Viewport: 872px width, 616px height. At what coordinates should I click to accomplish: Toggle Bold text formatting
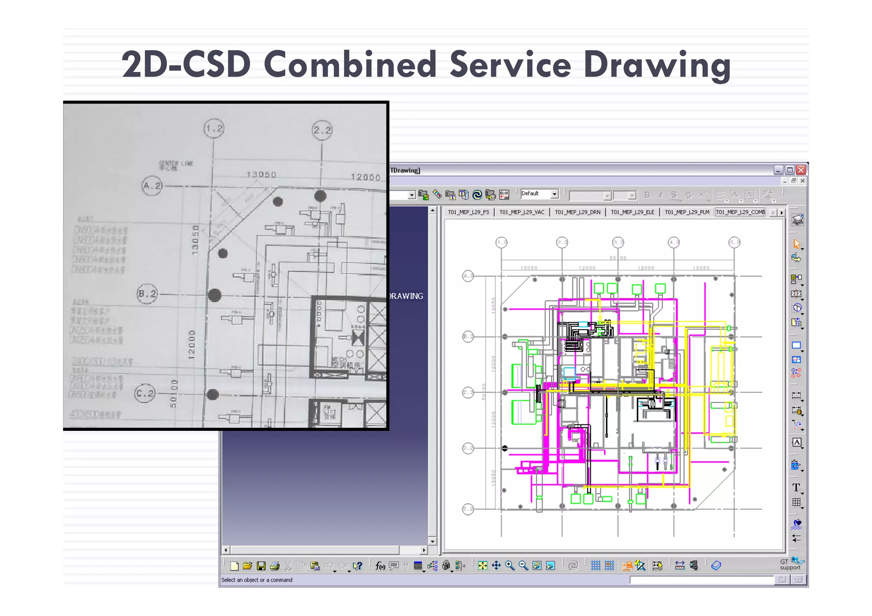coord(647,195)
